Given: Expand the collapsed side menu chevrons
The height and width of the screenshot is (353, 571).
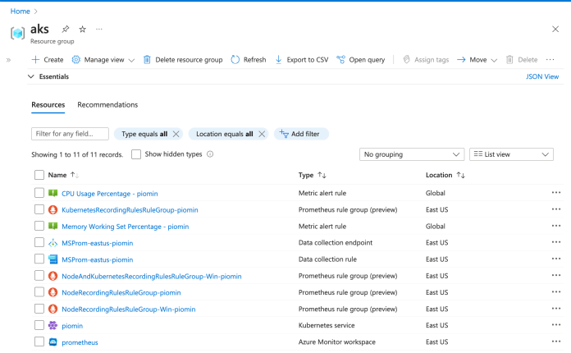Looking at the screenshot, I should [x=8, y=60].
